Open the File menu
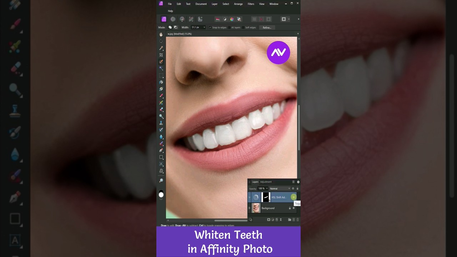The width and height of the screenshot is (457, 257). point(170,4)
